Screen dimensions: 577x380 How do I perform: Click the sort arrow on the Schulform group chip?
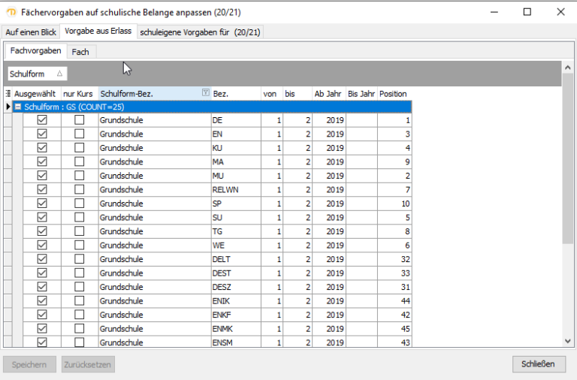[59, 74]
